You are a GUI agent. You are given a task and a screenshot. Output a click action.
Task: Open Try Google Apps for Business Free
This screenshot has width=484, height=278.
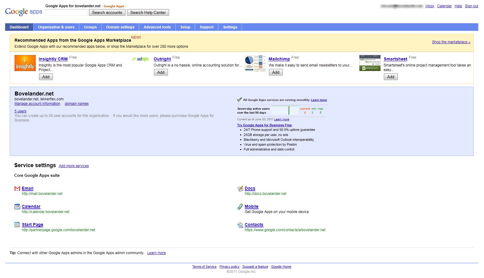click(x=264, y=125)
